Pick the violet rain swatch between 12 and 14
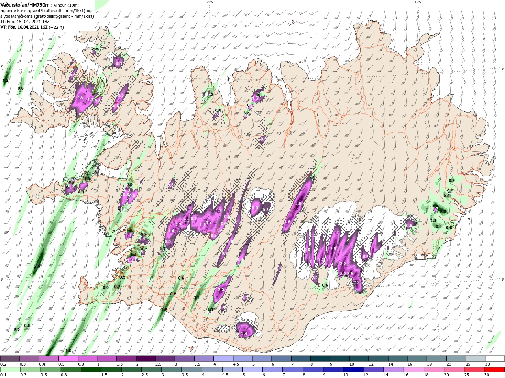 (373, 370)
